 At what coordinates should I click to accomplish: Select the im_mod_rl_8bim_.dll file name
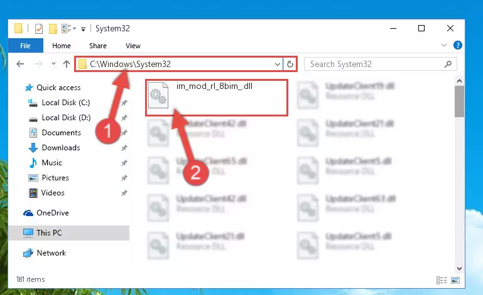tap(214, 86)
